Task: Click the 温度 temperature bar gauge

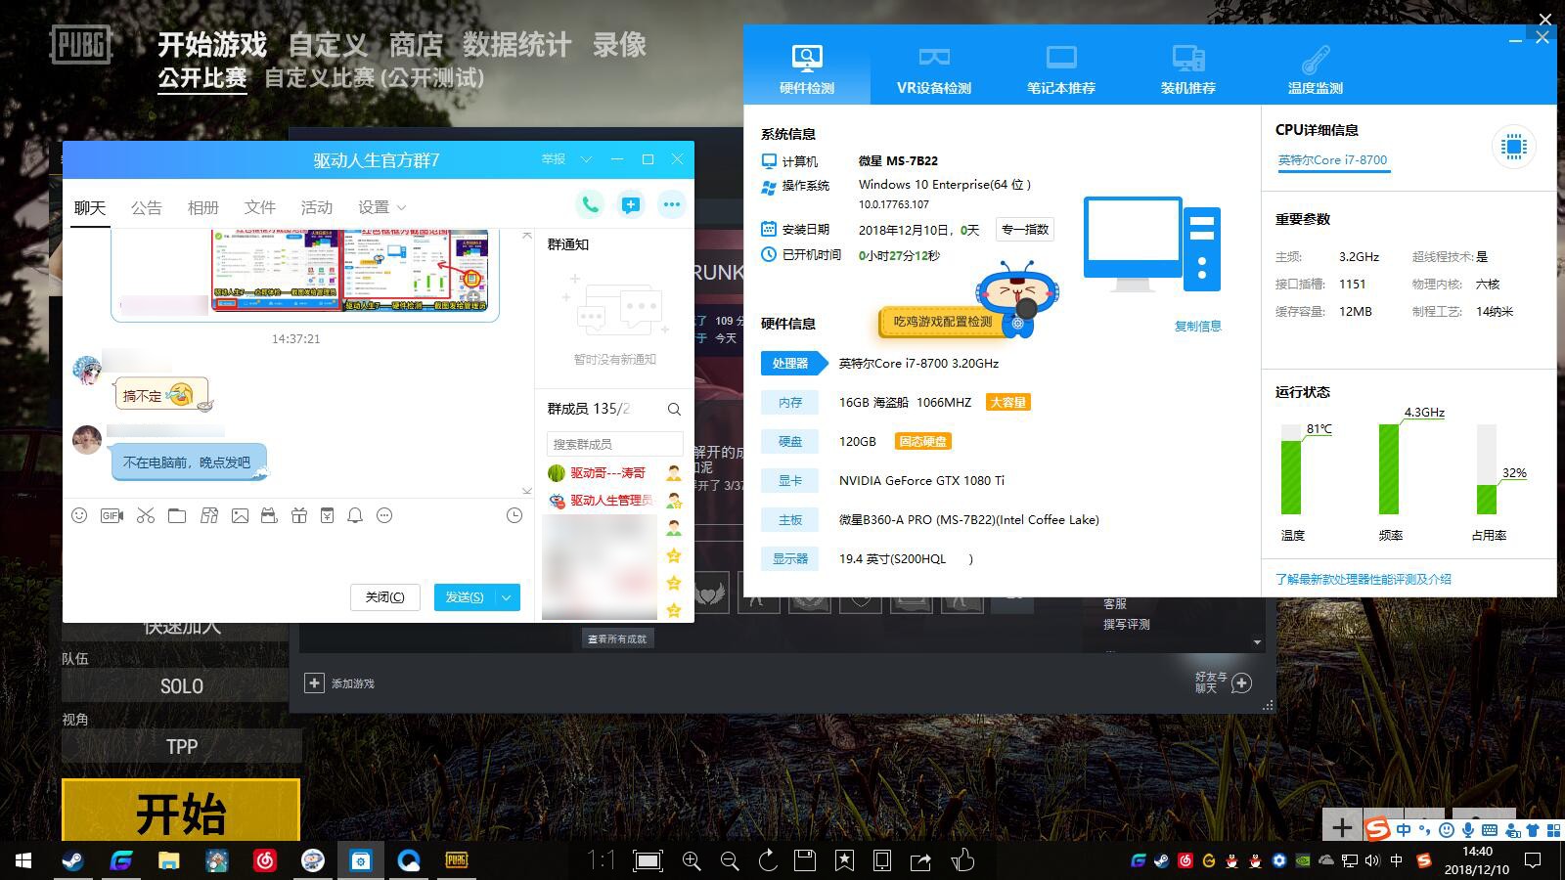Action: (x=1292, y=469)
